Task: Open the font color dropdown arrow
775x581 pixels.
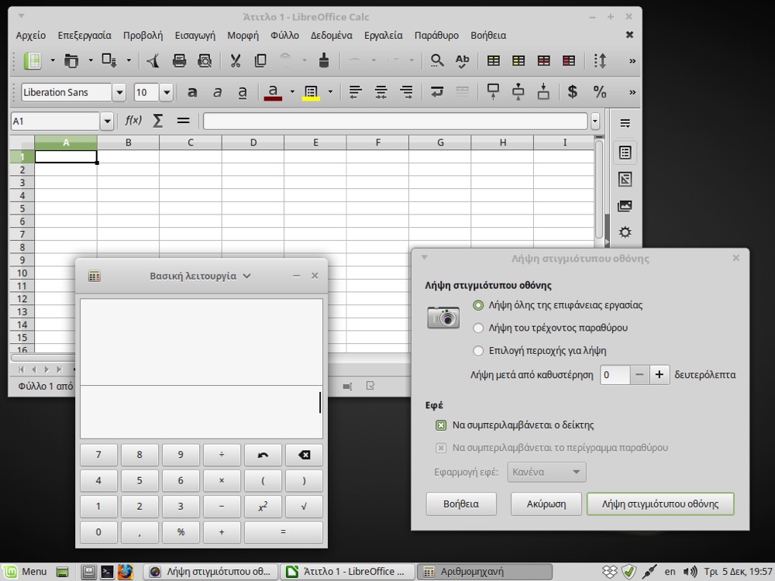Action: [x=292, y=92]
